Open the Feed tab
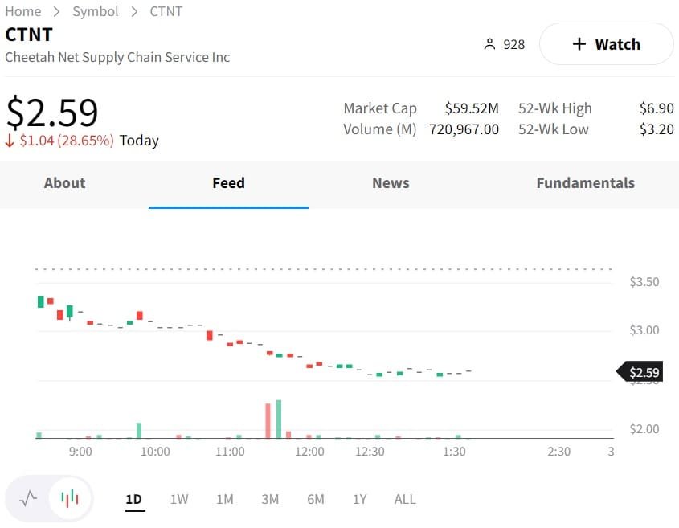Screen dimensions: 679x528 click(228, 183)
